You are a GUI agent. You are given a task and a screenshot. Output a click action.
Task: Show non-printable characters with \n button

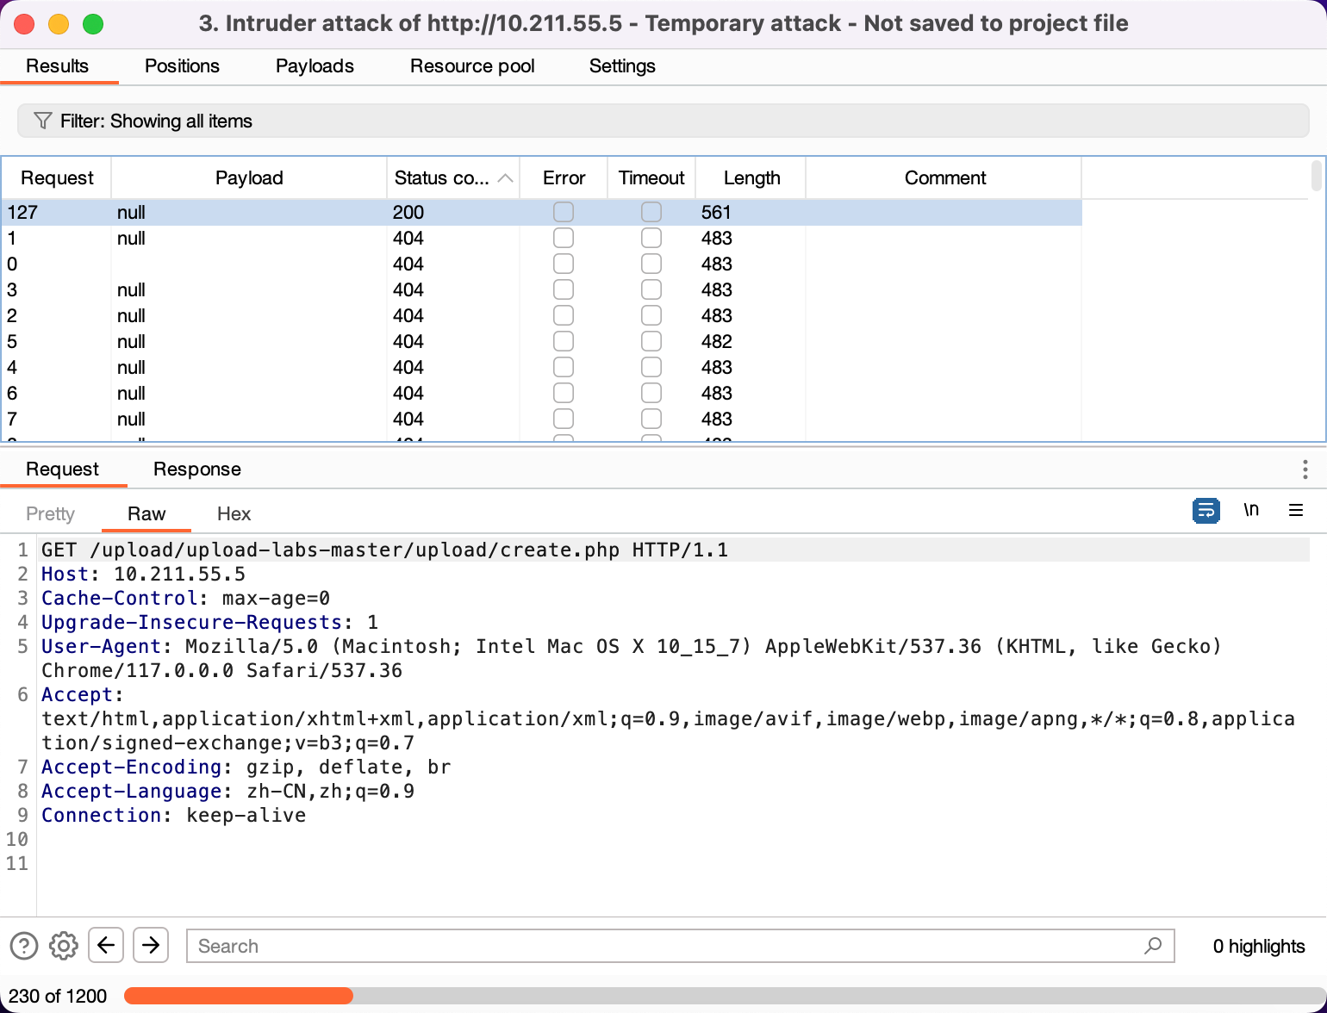point(1251,510)
